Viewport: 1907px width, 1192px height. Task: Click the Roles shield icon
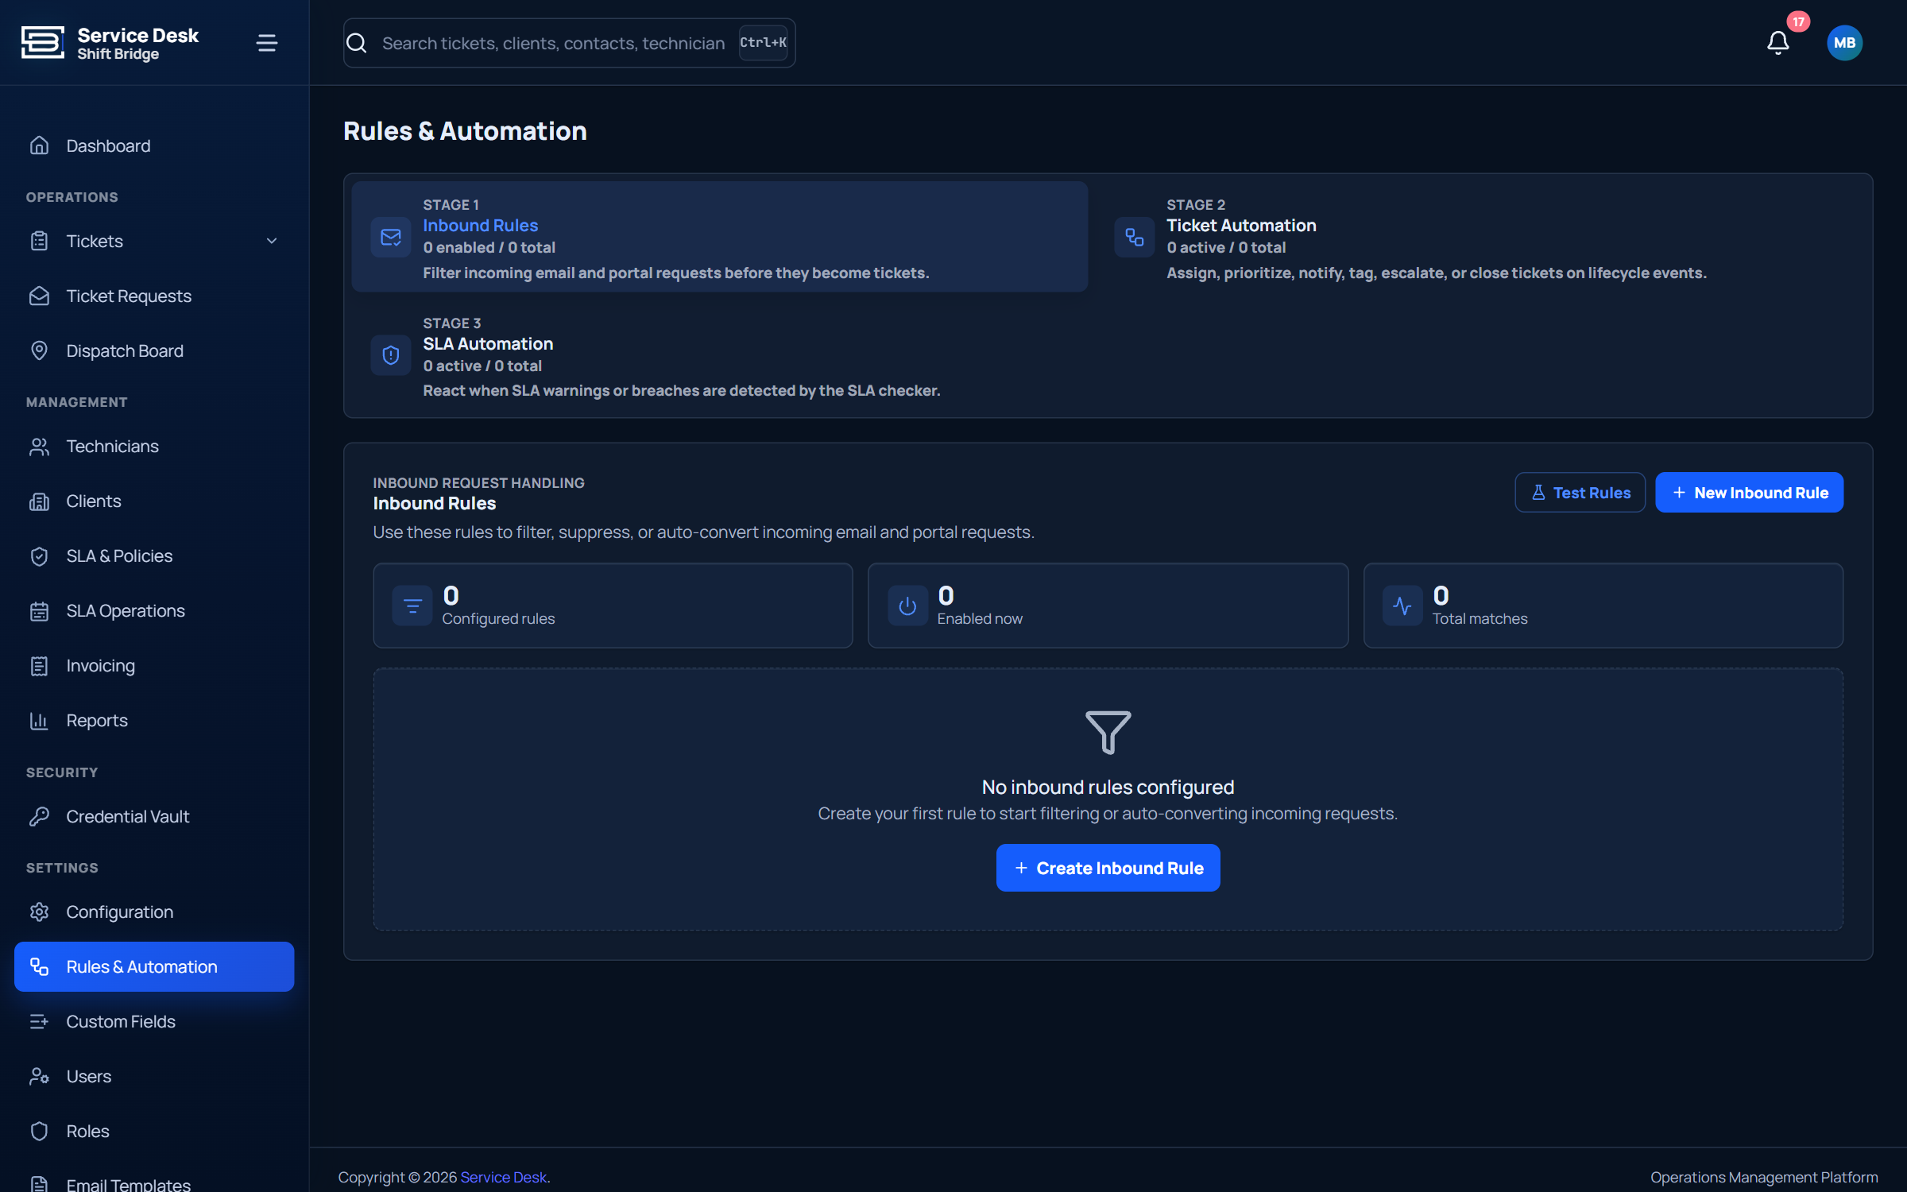39,1132
